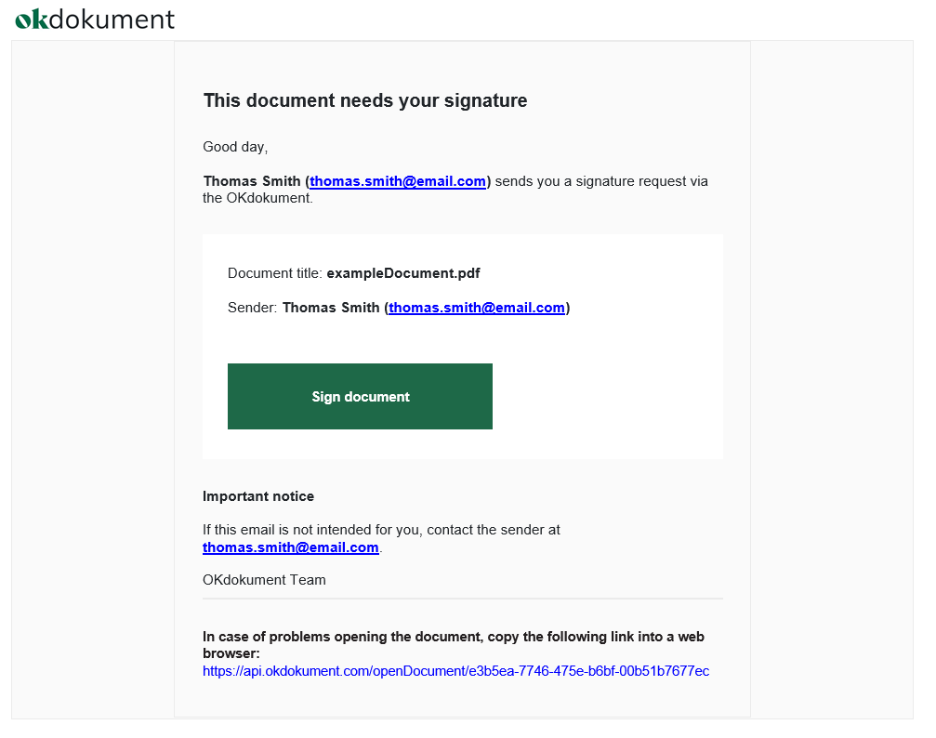Click the bold problems-opening-document instruction text
Viewport: 936px width, 738px height.
click(454, 645)
